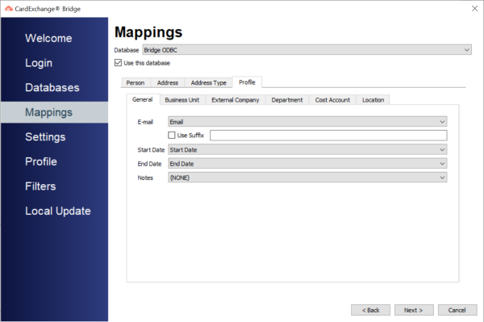Enable the Use Suffix checkbox

click(x=172, y=136)
